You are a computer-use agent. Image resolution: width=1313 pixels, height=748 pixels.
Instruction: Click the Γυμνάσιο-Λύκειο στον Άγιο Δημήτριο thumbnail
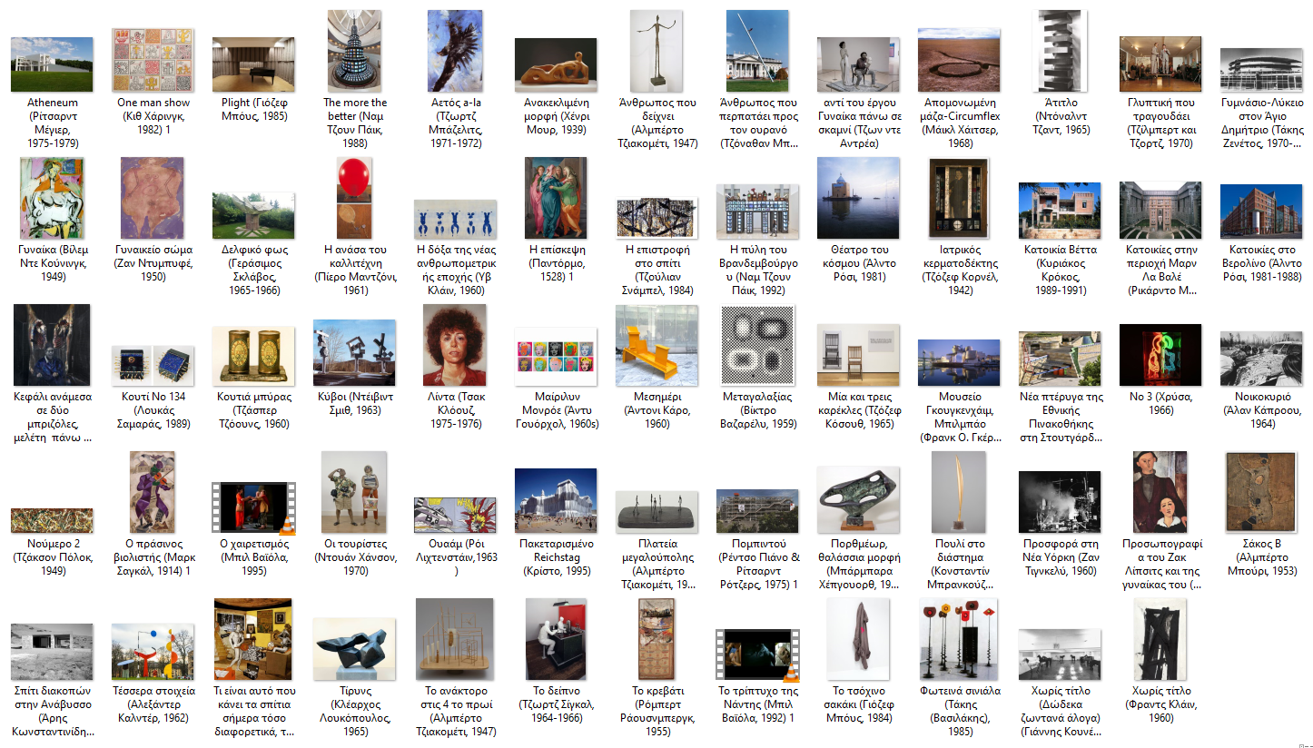pyautogui.click(x=1261, y=70)
